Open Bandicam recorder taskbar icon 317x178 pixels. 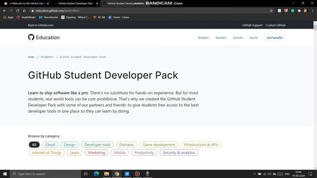pos(137,174)
